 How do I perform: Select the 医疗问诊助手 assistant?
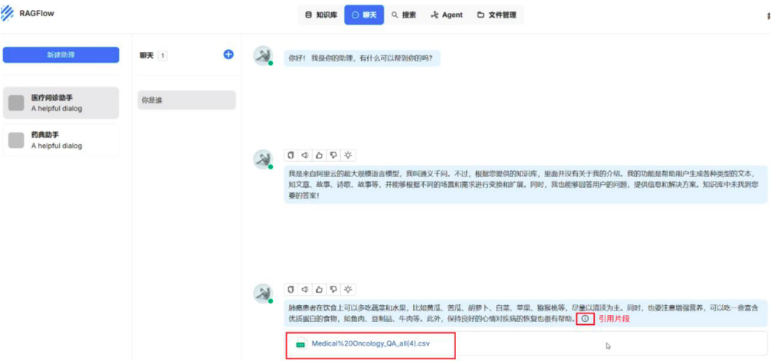61,103
